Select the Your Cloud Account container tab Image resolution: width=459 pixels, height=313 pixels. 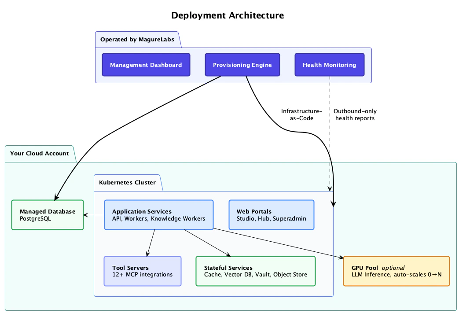[x=39, y=154]
